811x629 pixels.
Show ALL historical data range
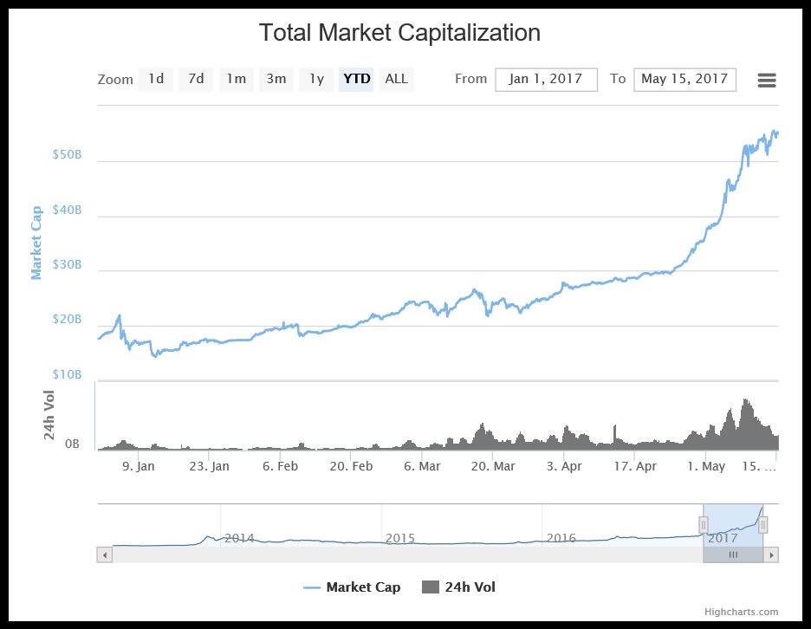(396, 79)
